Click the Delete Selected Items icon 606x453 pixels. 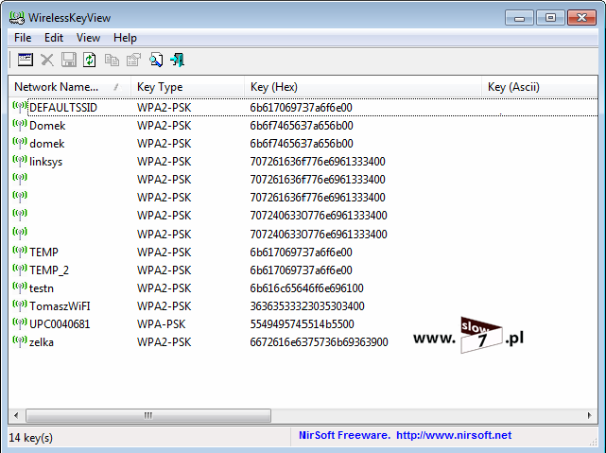(47, 60)
